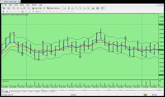Select the H1 timeframe button
The width and height of the screenshot is (165, 97).
pyautogui.click(x=57, y=12)
